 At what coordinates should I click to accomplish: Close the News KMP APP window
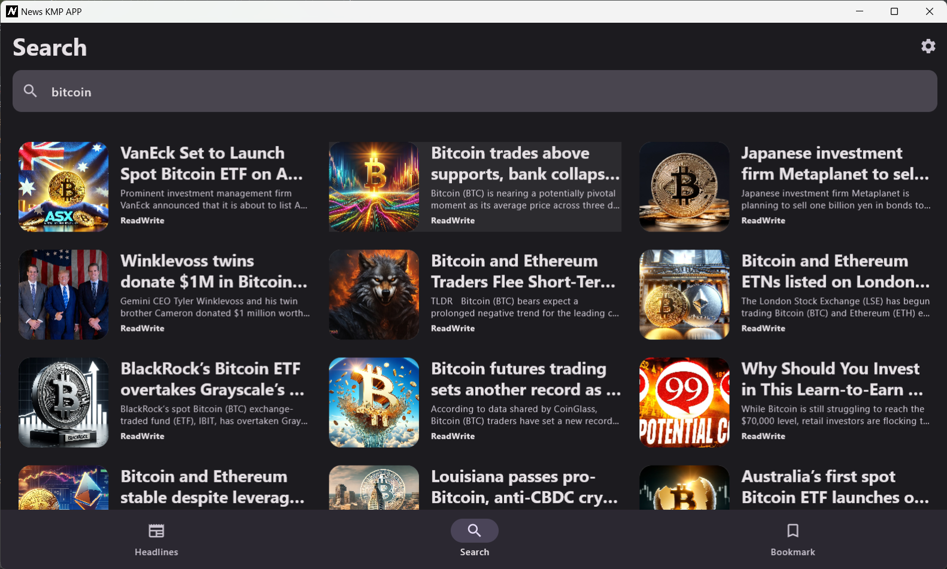[929, 11]
